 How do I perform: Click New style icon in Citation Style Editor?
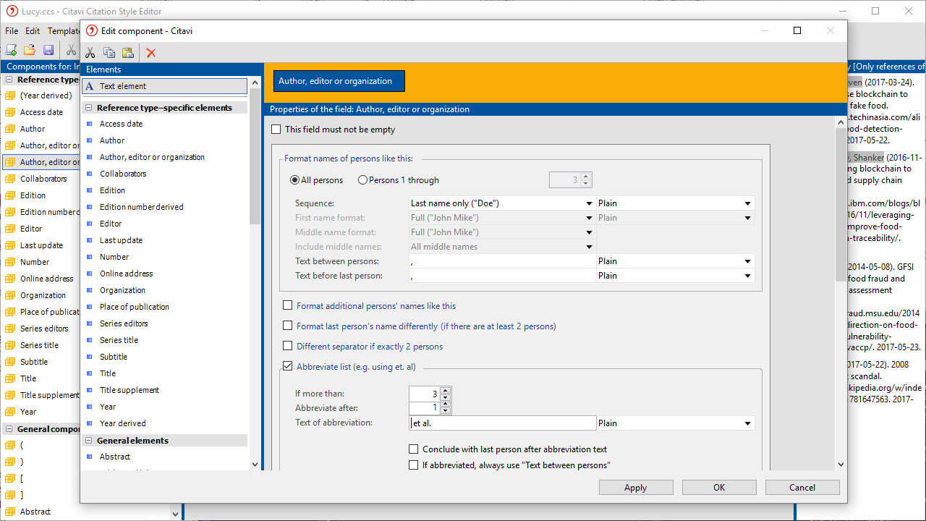coord(11,50)
